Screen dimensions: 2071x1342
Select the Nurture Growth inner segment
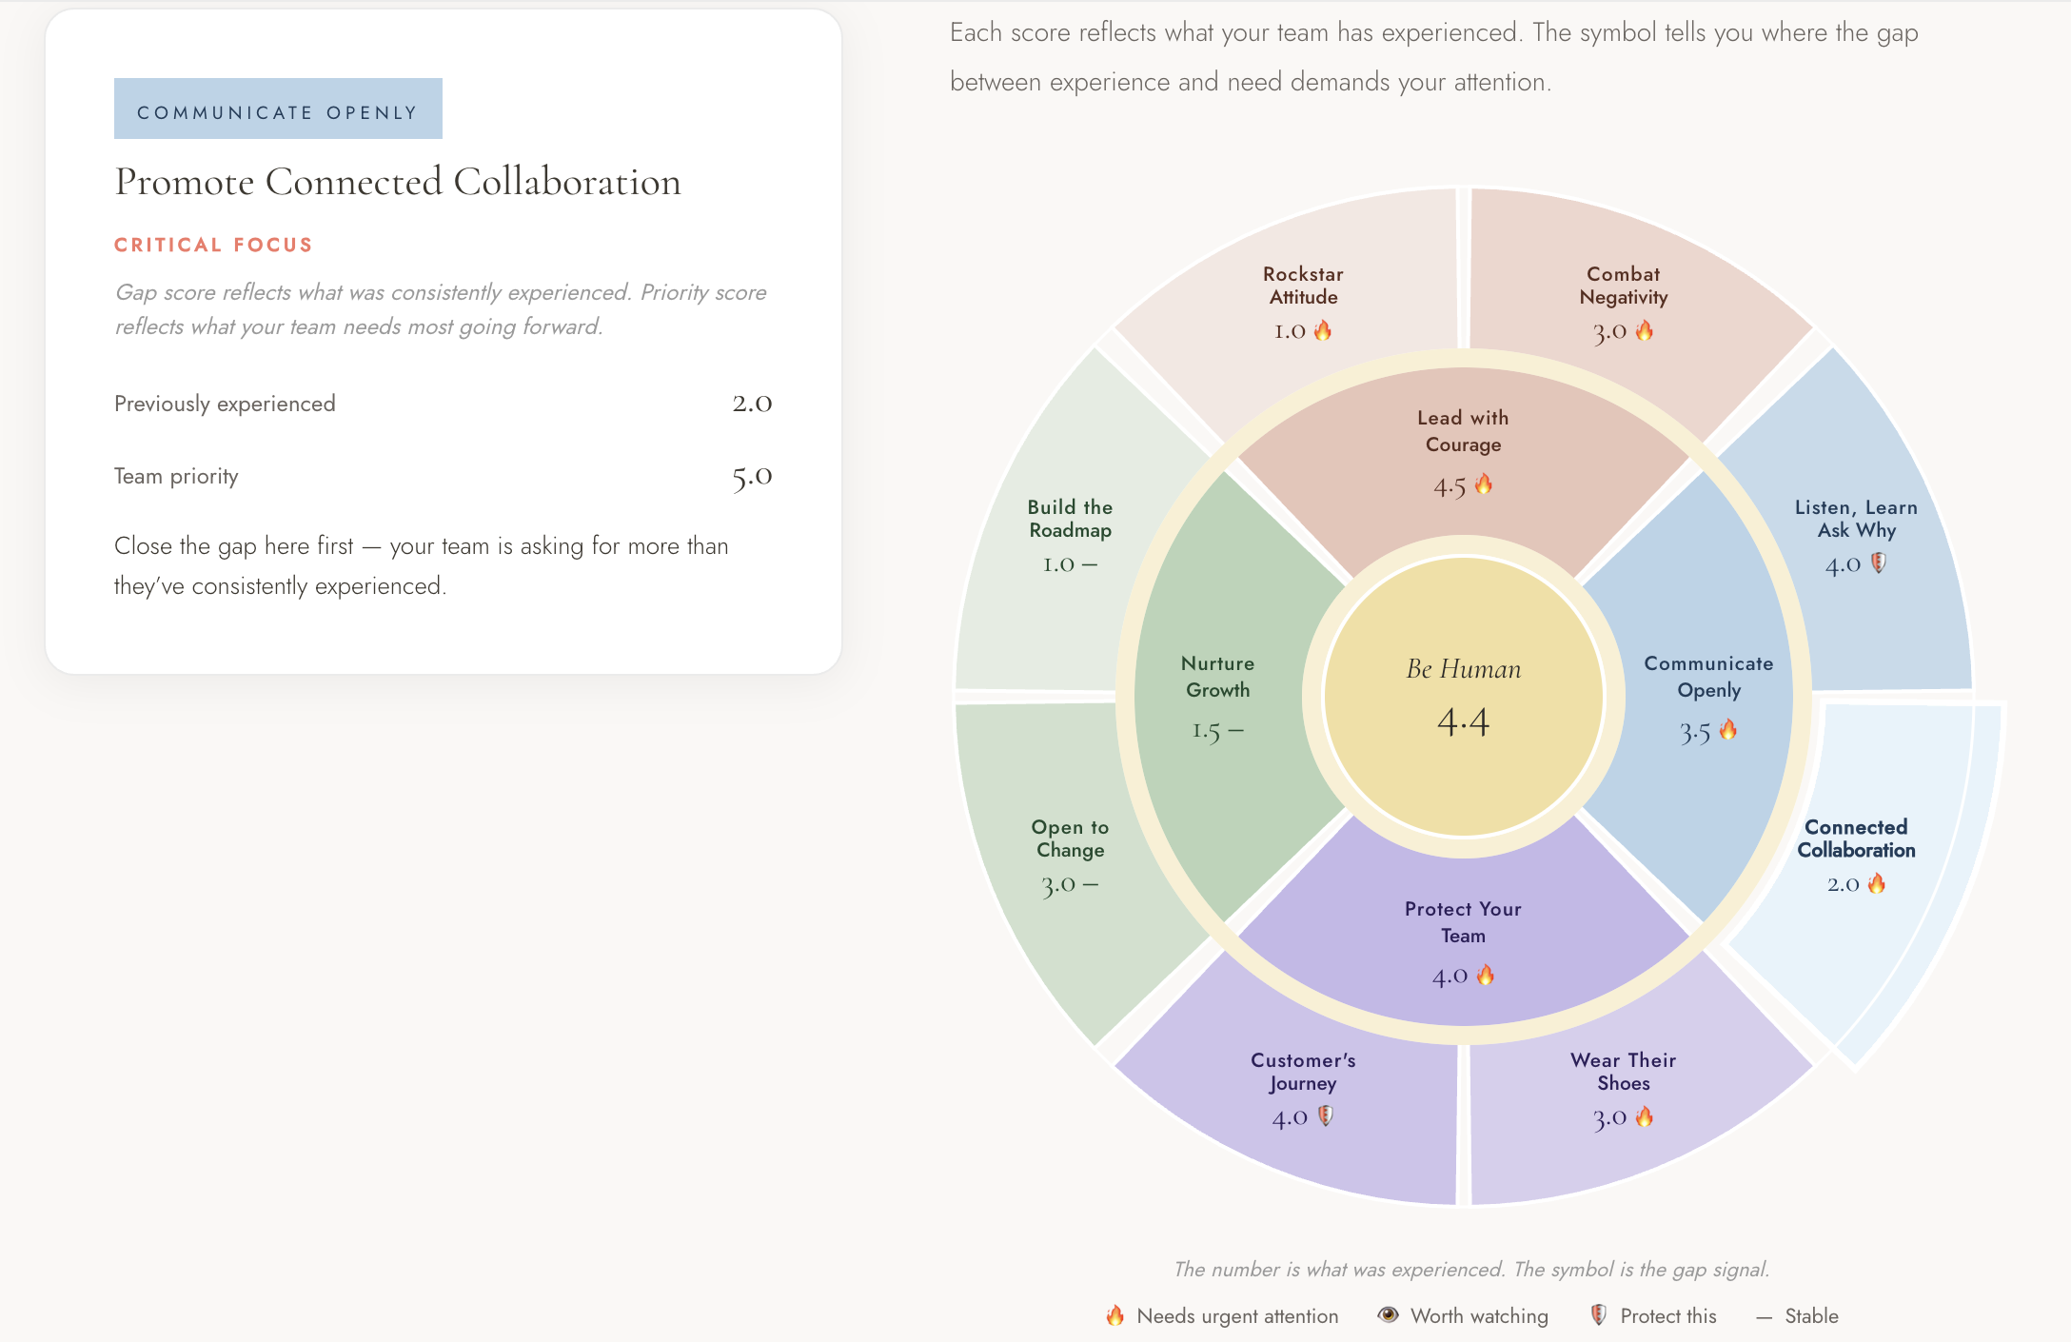1228,695
